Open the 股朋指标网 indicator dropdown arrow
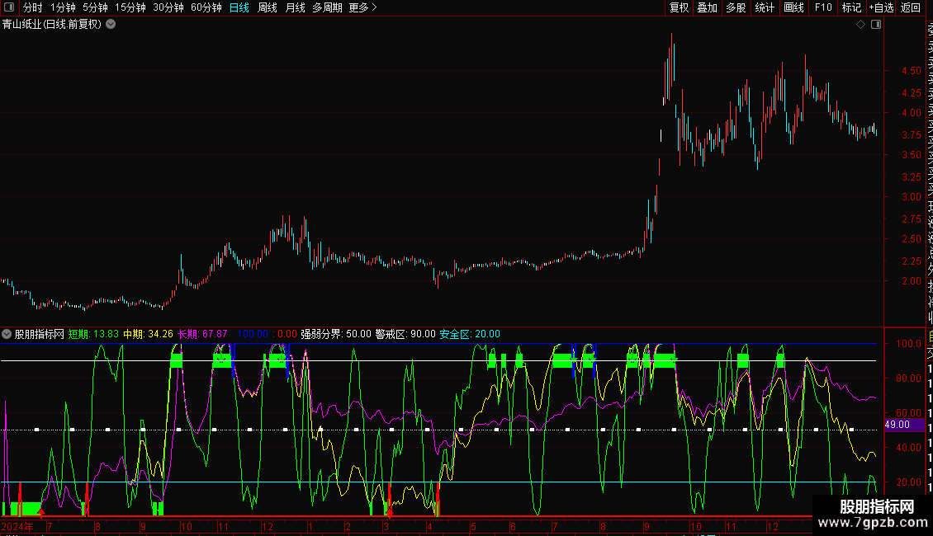 click(7, 334)
